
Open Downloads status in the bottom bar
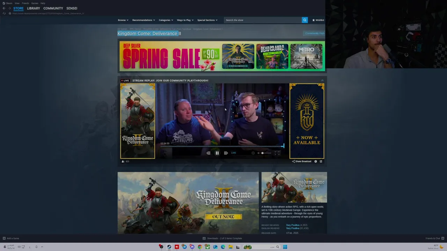tap(222, 238)
